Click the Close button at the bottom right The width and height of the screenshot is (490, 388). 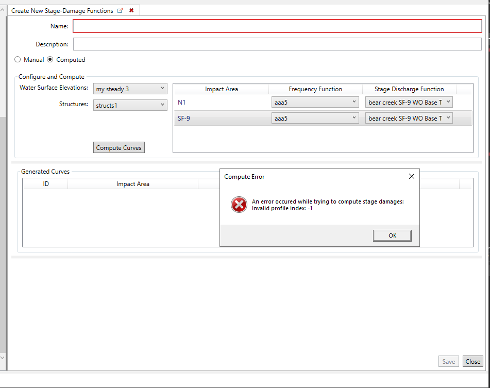pyautogui.click(x=472, y=361)
